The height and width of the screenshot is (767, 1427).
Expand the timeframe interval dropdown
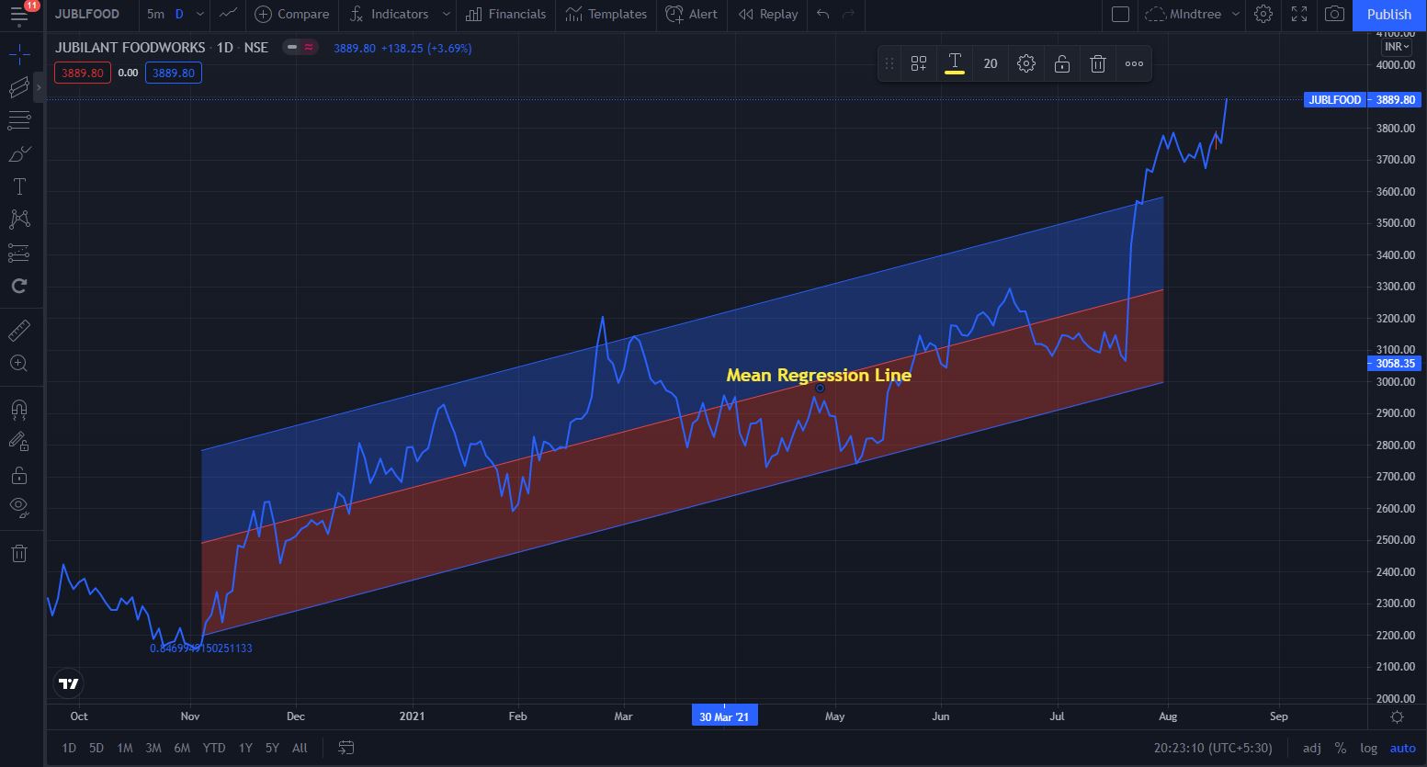coord(199,14)
